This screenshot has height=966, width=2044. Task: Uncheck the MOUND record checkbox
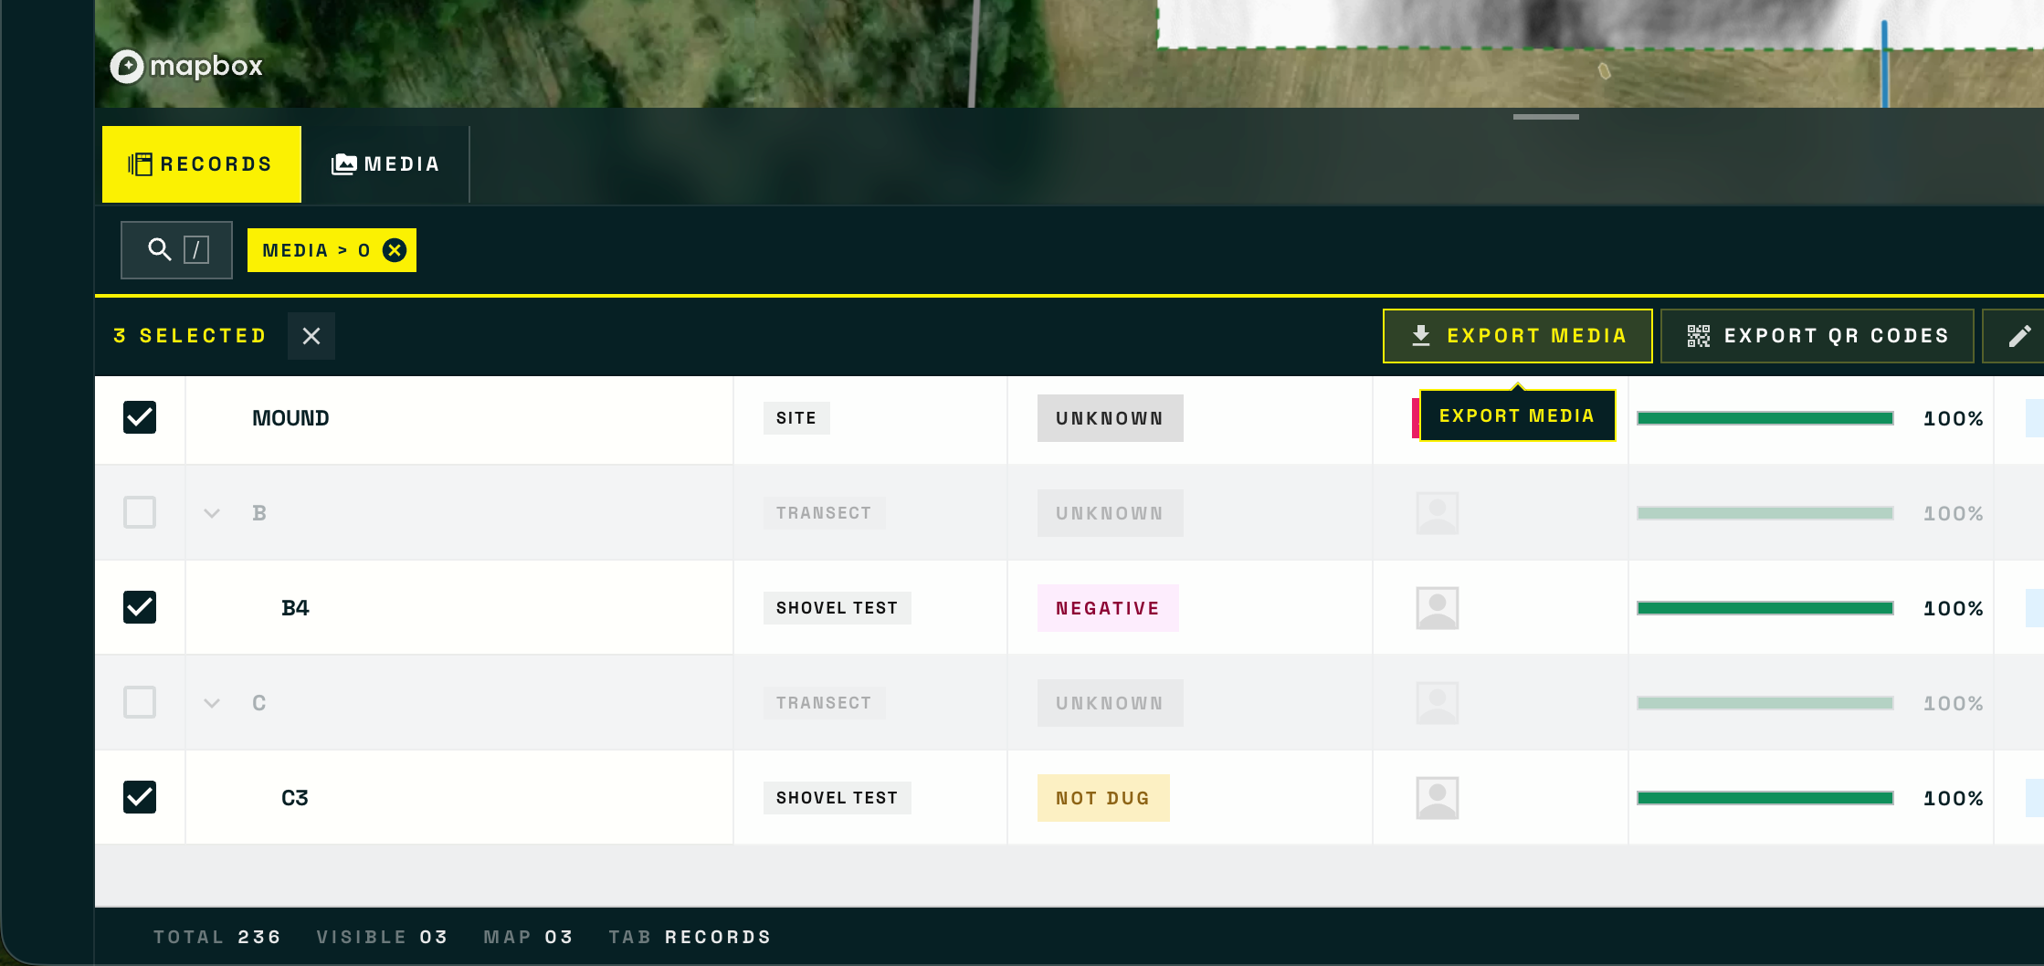point(140,417)
